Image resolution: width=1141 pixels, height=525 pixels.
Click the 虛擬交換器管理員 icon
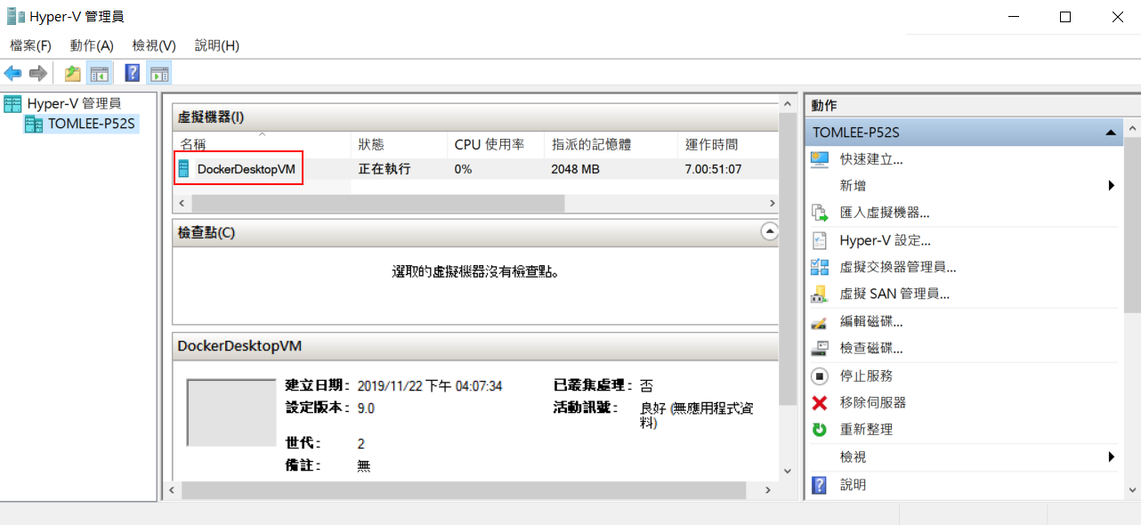[821, 267]
